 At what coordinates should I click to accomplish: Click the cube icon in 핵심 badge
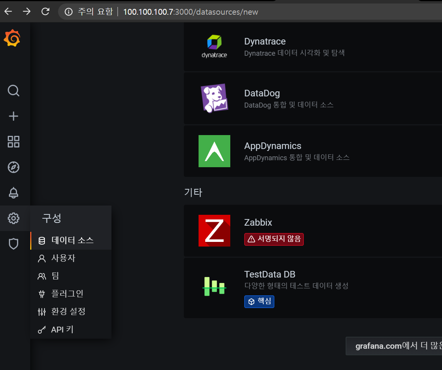click(x=251, y=301)
